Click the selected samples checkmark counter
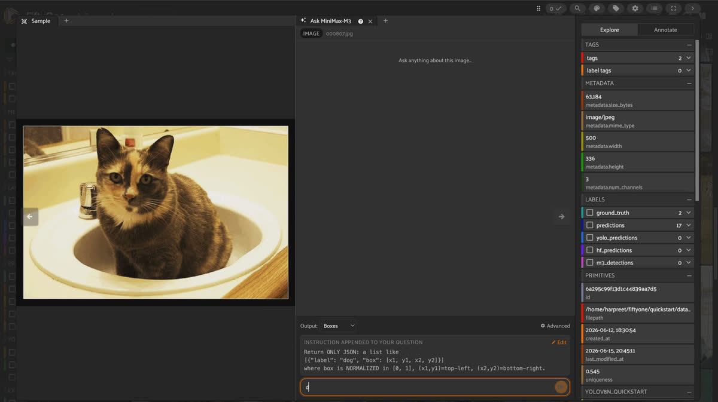The height and width of the screenshot is (402, 718). (556, 8)
